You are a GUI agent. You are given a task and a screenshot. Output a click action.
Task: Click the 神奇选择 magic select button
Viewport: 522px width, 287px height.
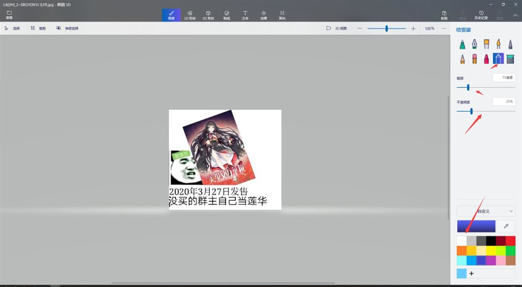68,29
